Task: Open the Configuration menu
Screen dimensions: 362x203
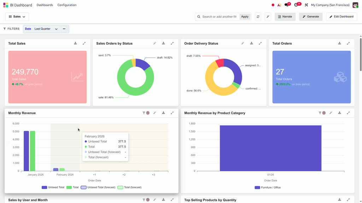Action: (67, 5)
